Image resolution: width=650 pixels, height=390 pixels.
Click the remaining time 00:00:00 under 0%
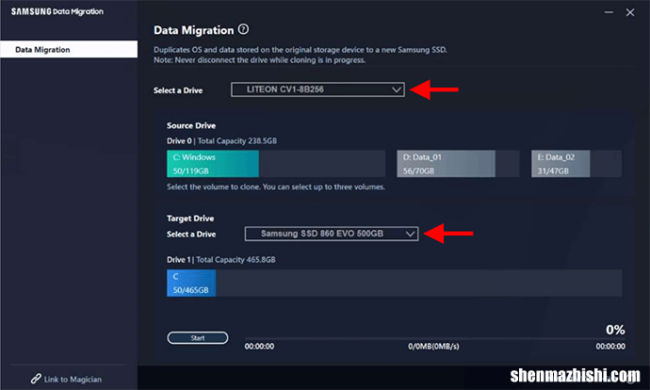[610, 346]
